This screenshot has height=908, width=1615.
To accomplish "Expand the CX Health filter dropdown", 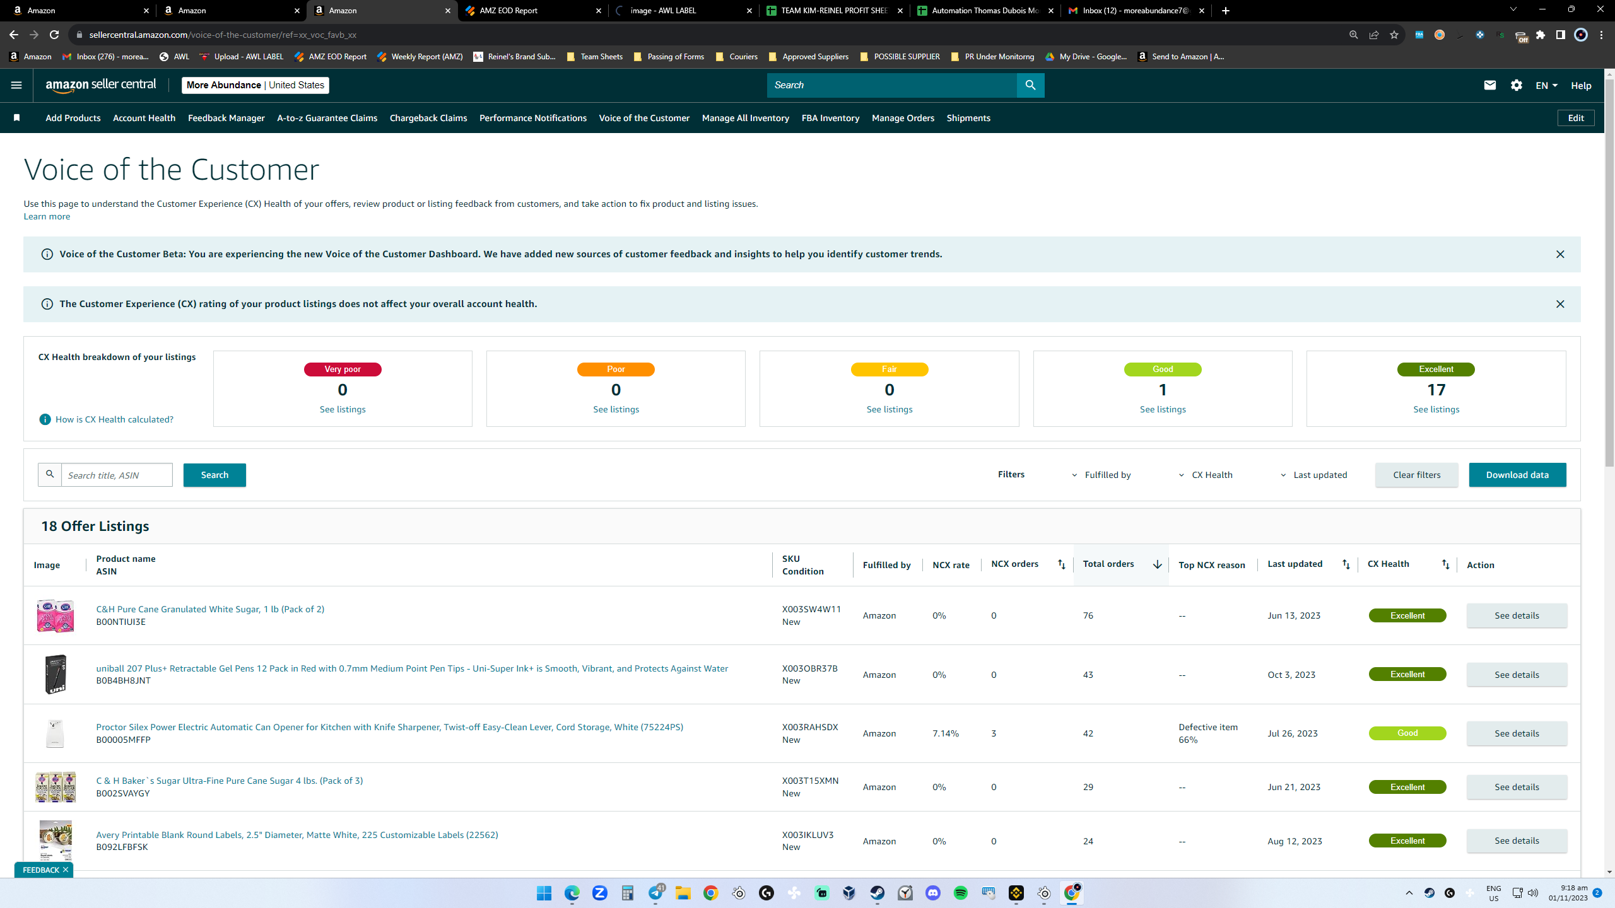I will click(x=1206, y=475).
